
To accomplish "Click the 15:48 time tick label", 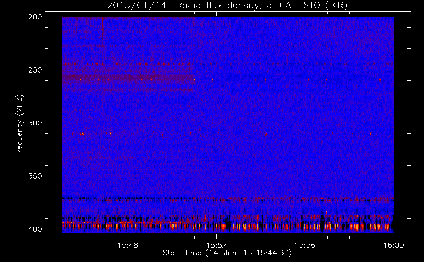I will (128, 245).
